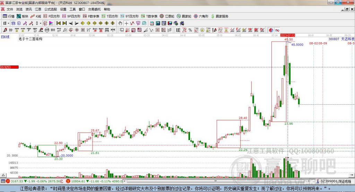Click the SZ399001 深证成指 status entry

(x=334, y=181)
